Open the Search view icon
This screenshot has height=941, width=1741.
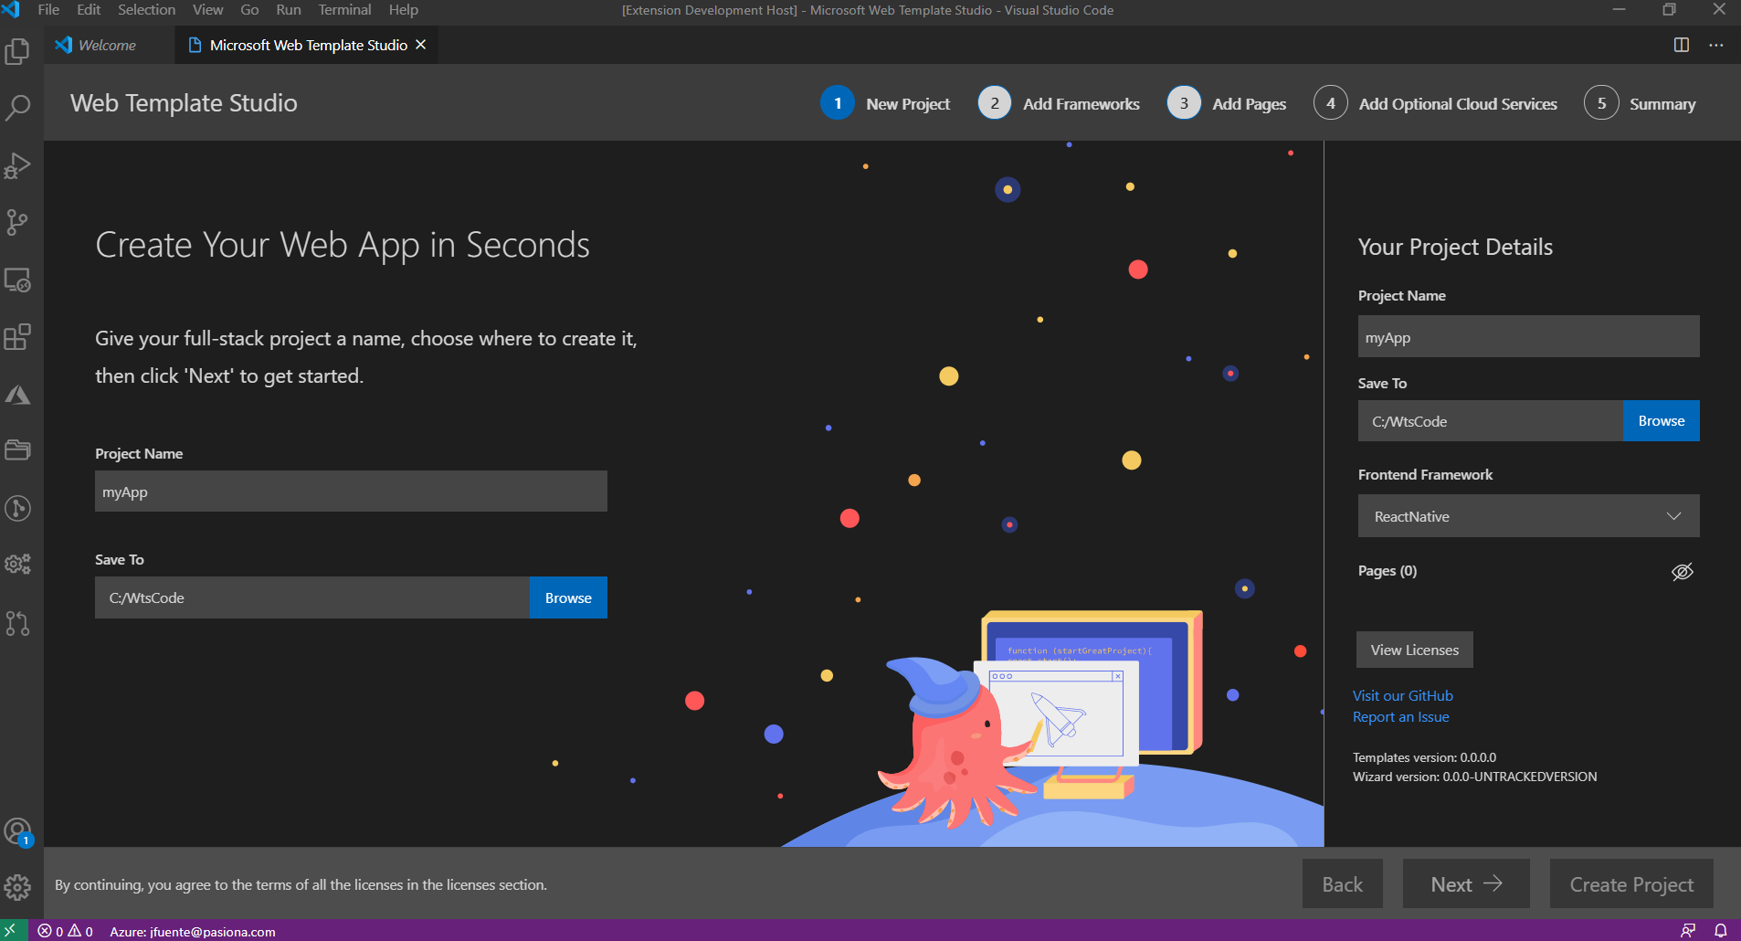pos(17,108)
